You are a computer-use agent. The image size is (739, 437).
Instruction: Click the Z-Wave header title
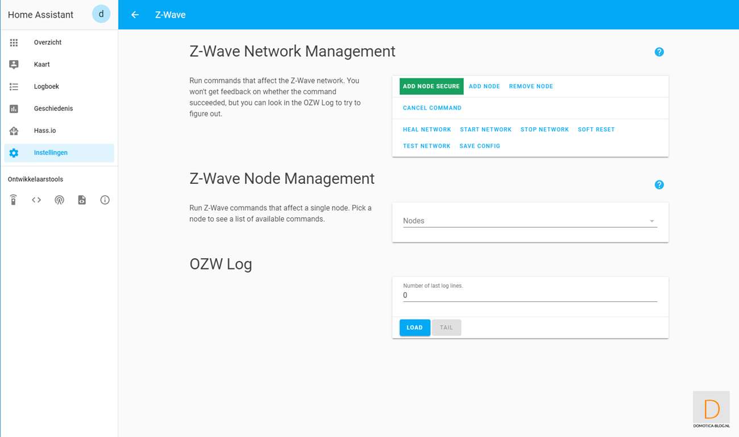tap(171, 15)
